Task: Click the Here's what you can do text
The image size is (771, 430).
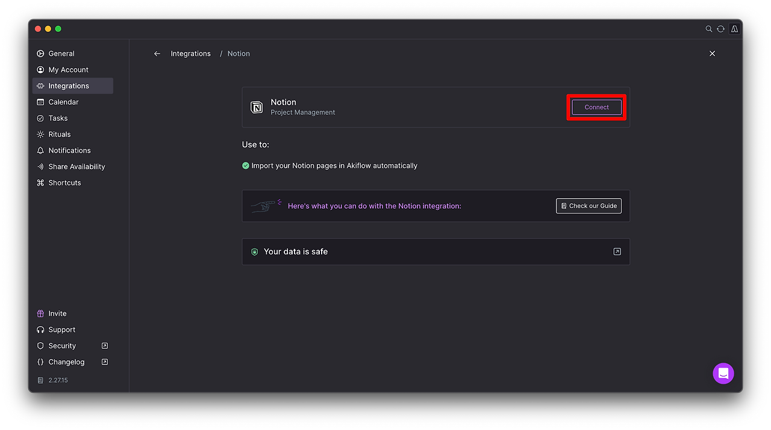Action: point(375,206)
